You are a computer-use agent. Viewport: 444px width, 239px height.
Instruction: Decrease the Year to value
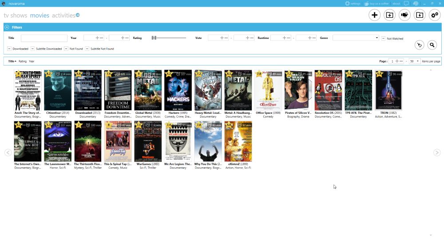[x=127, y=38]
